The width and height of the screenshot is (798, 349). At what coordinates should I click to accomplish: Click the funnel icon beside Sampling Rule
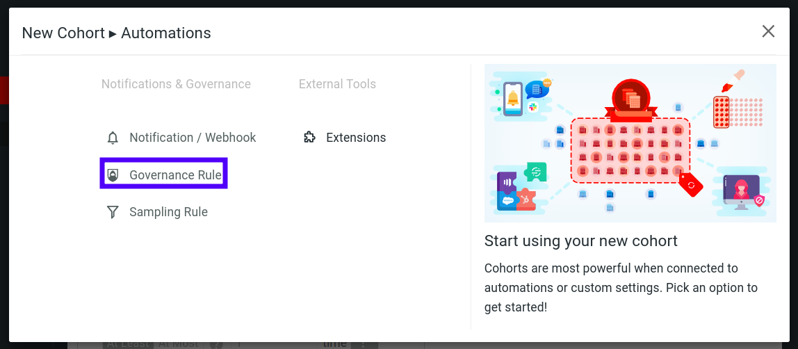pos(113,212)
